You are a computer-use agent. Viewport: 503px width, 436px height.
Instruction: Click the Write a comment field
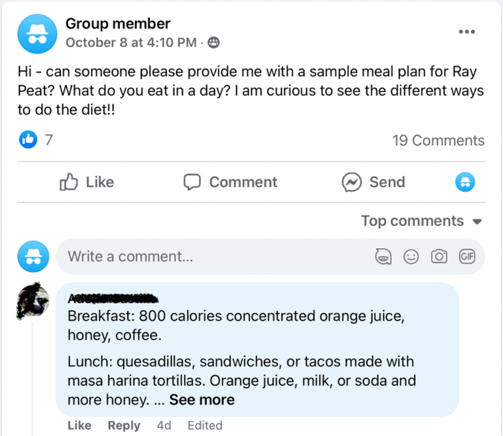[216, 257]
